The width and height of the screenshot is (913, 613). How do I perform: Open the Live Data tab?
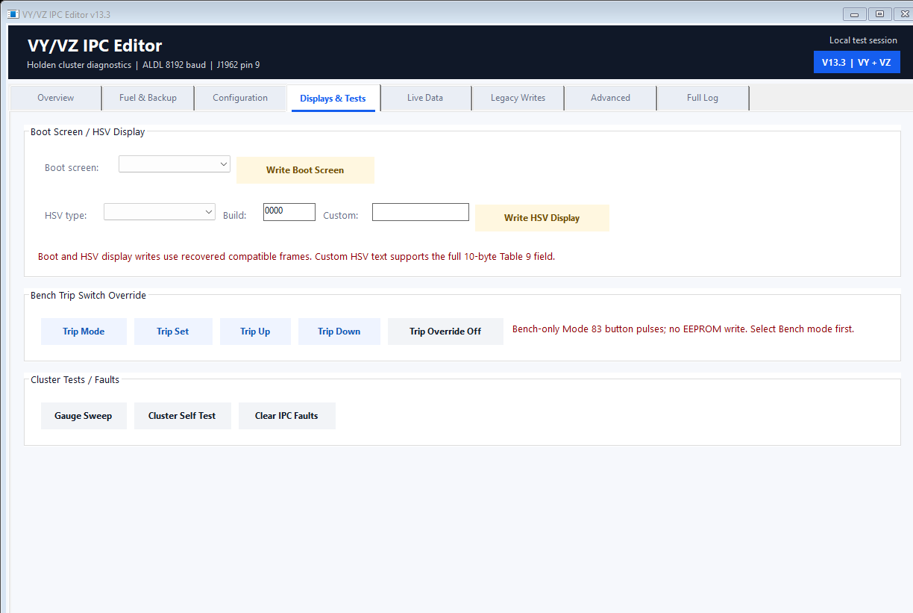(425, 98)
